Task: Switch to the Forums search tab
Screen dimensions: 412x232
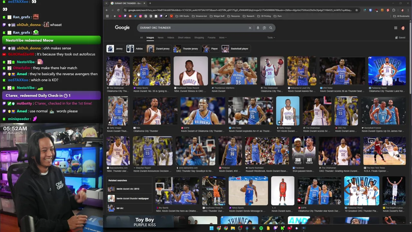Action: point(211,38)
